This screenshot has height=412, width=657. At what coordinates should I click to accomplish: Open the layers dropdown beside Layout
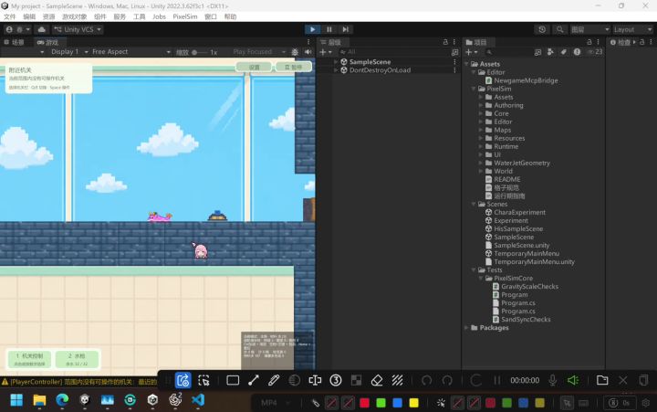pyautogui.click(x=590, y=29)
